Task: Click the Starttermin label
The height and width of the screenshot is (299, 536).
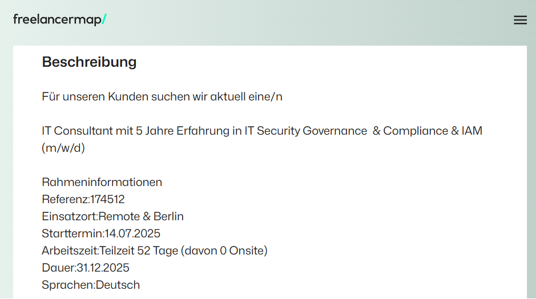Action: coord(72,233)
